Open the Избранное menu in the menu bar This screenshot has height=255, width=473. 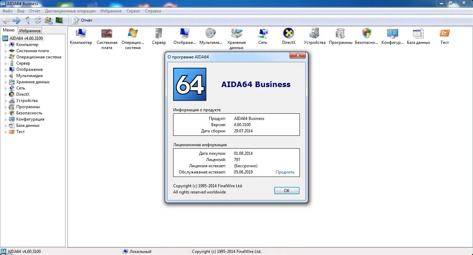pos(111,11)
